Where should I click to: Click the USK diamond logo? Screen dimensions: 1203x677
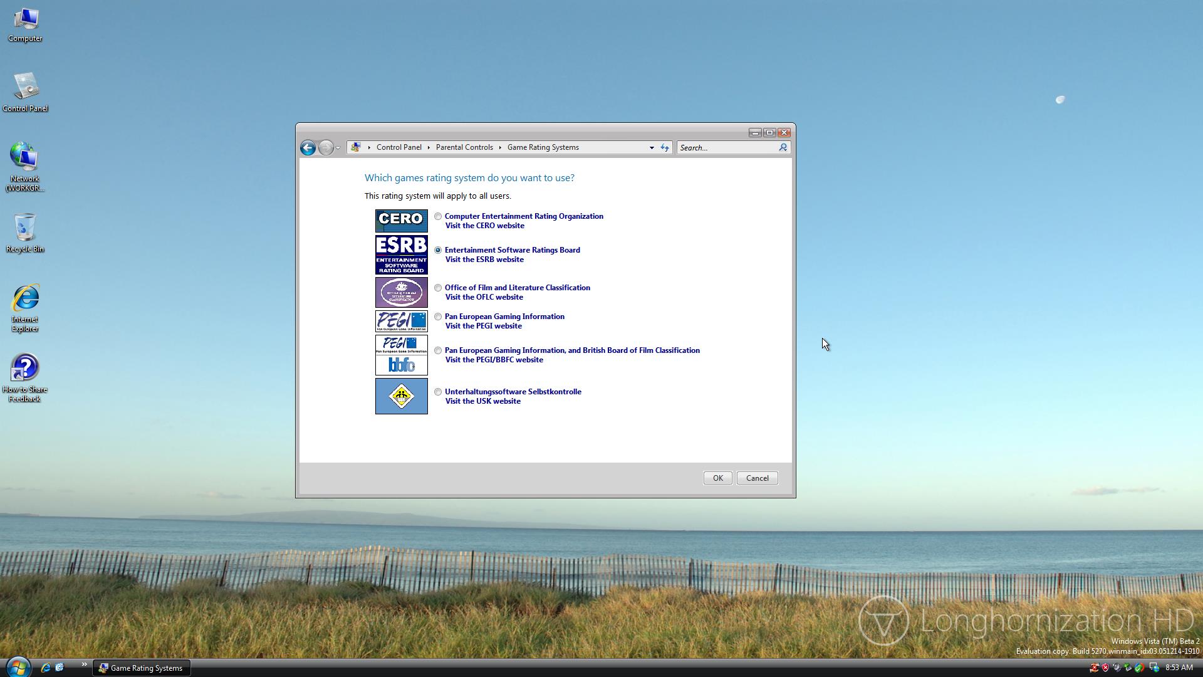pyautogui.click(x=401, y=396)
